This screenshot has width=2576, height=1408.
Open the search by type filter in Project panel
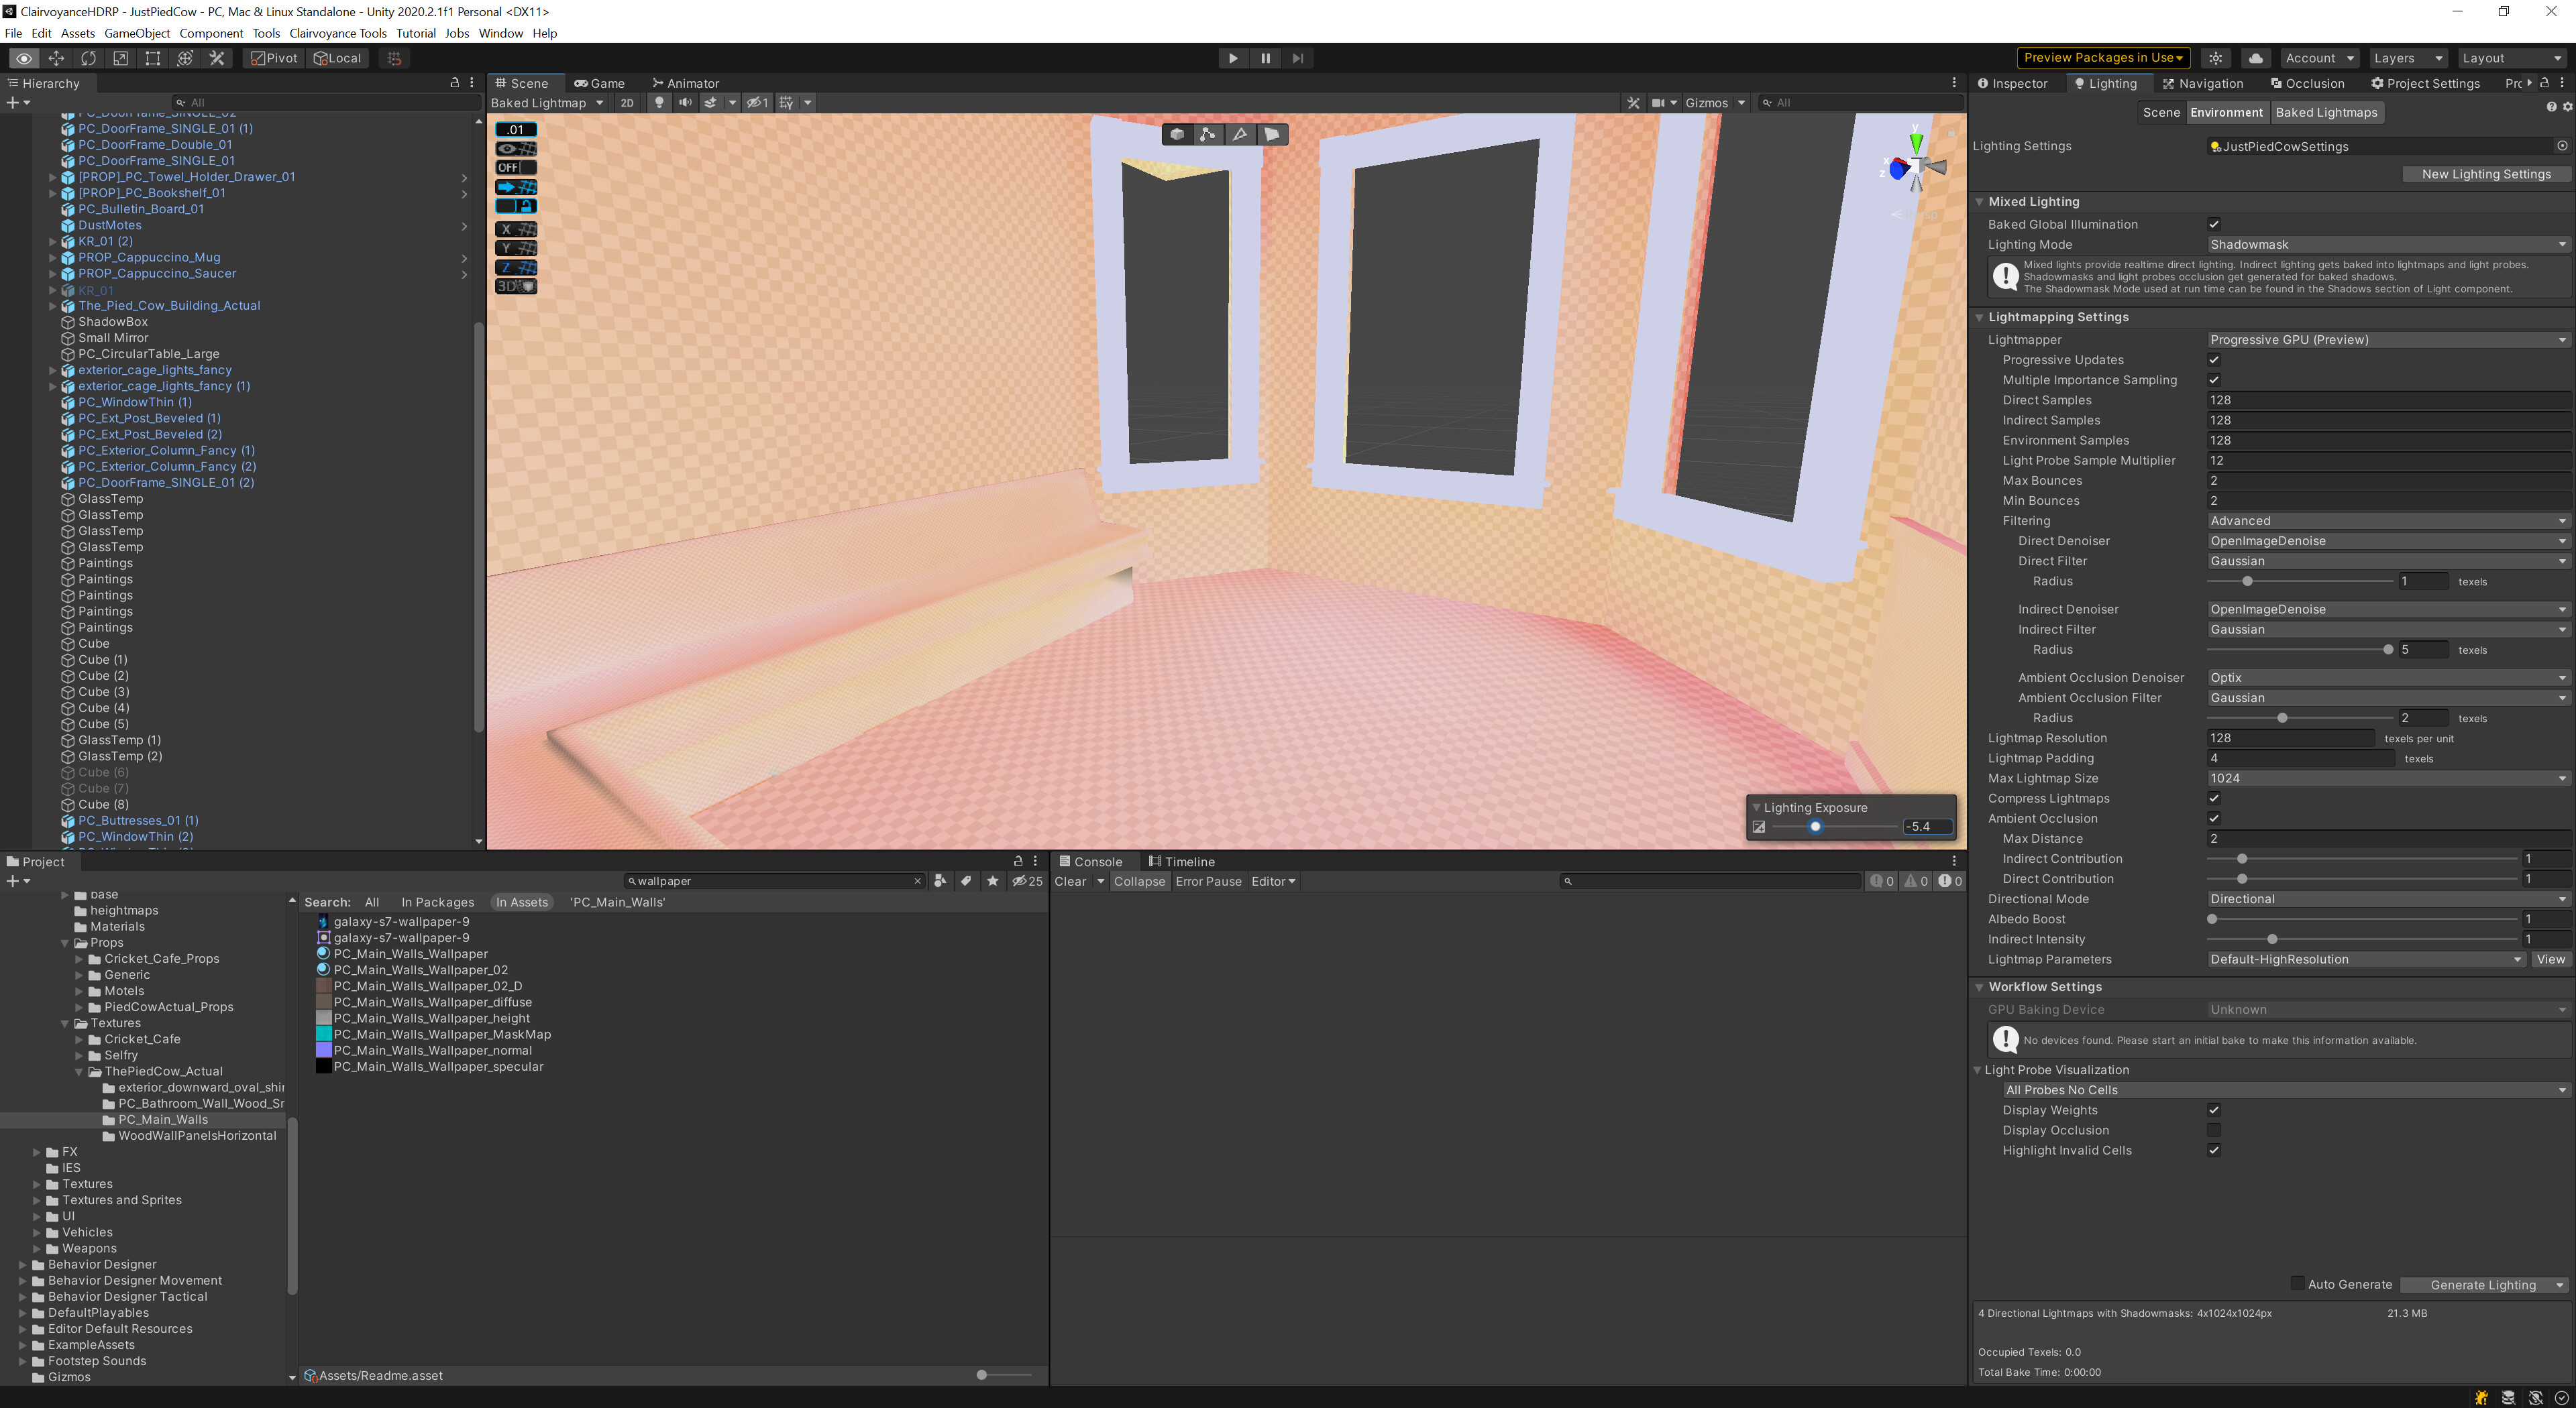coord(939,880)
